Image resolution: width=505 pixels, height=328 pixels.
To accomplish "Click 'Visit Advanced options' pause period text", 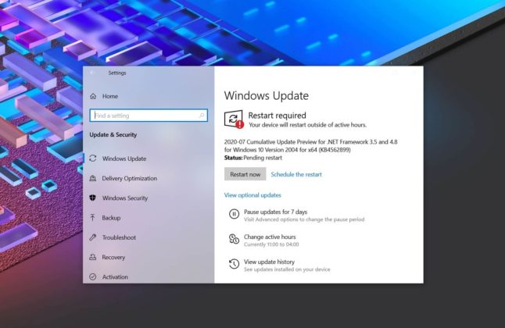I will [x=304, y=219].
